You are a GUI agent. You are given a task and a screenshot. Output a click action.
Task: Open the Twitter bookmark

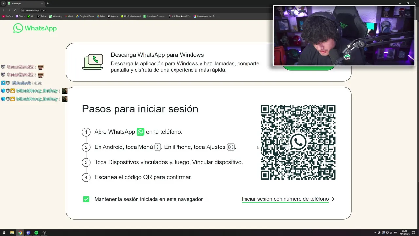click(42, 16)
